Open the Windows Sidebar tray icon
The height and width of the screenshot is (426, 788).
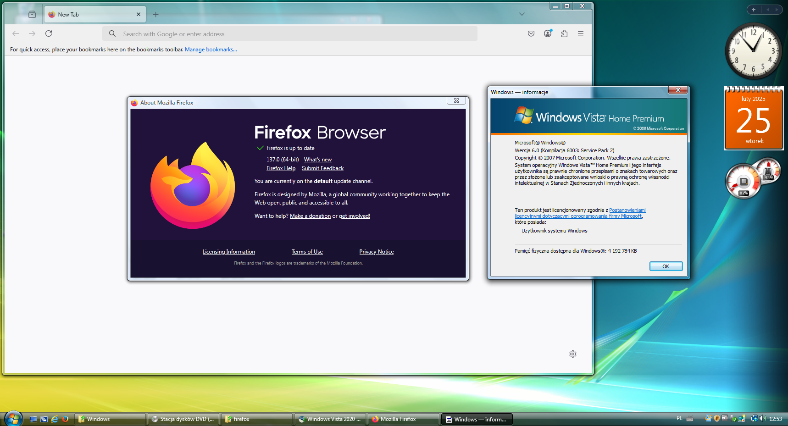[742, 418]
